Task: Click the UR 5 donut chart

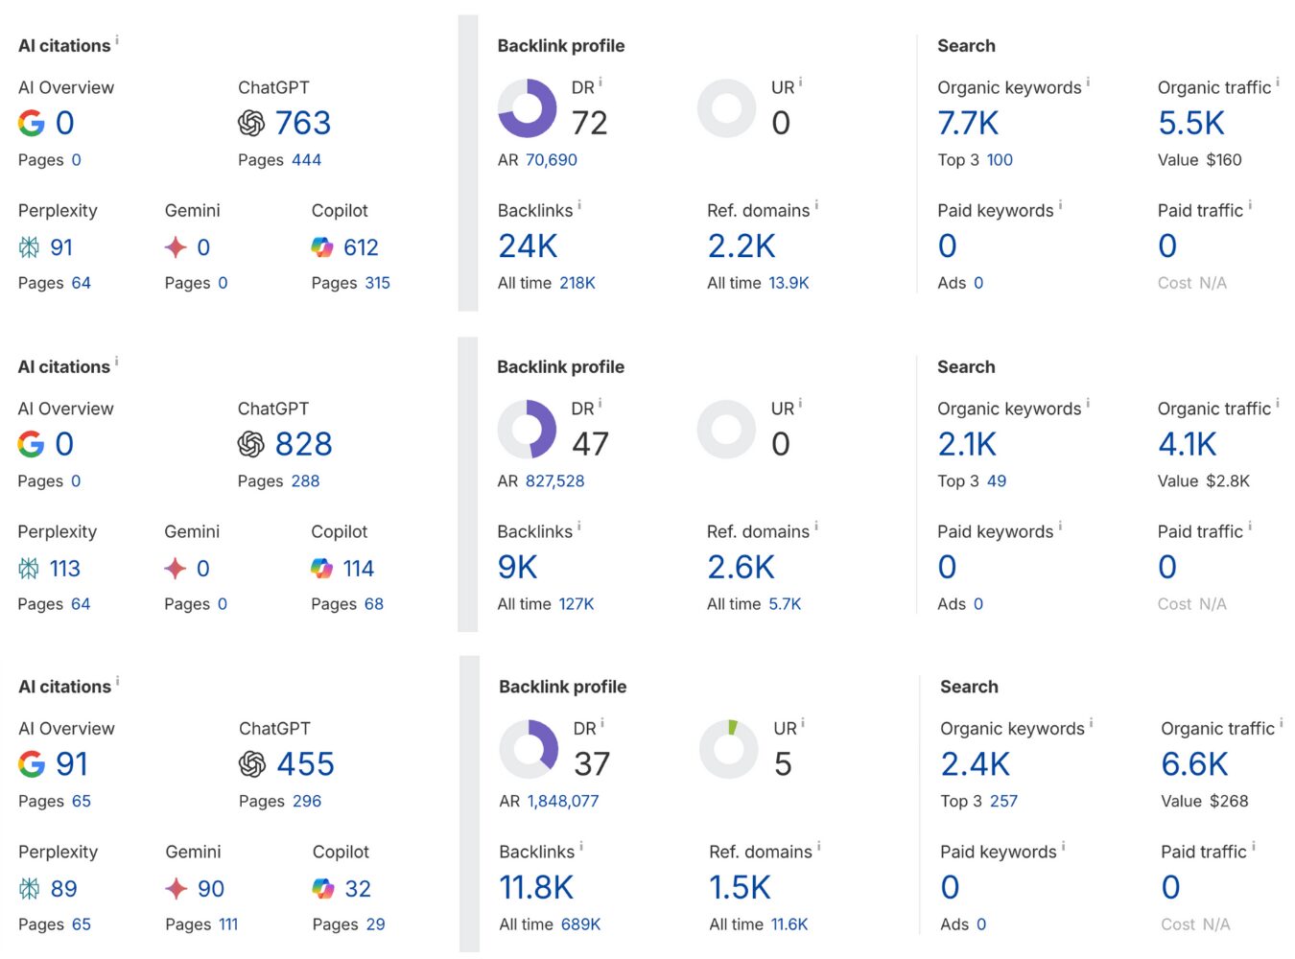Action: coord(729,749)
